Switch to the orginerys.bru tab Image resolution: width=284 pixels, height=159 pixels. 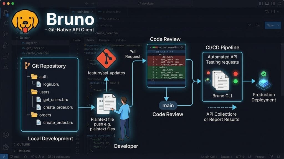point(109,12)
